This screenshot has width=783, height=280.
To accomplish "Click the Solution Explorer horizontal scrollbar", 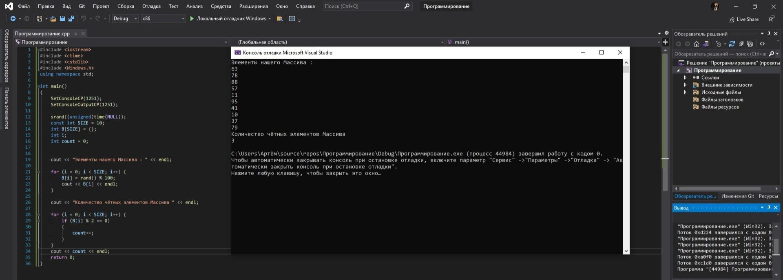I will click(x=720, y=189).
